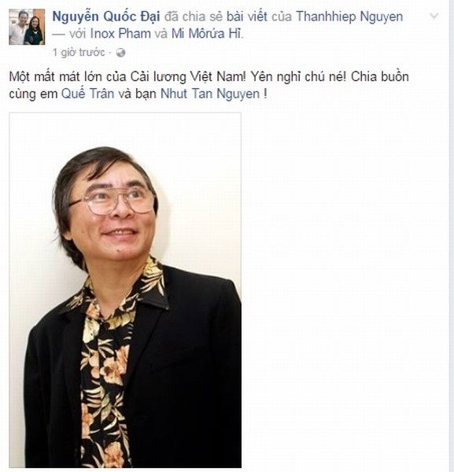Viewport: 454px width, 472px height.
Task: Visit Nguyễn Quốc Đại's profile name link
Action: pos(106,17)
